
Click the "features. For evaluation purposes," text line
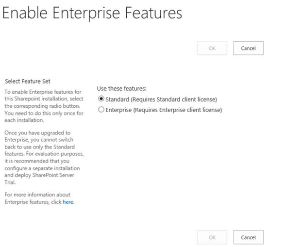[x=44, y=154]
